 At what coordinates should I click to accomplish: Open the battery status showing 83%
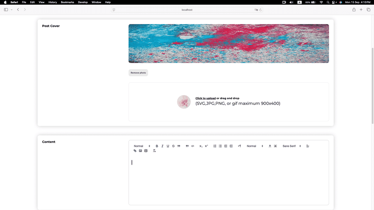[x=310, y=2]
